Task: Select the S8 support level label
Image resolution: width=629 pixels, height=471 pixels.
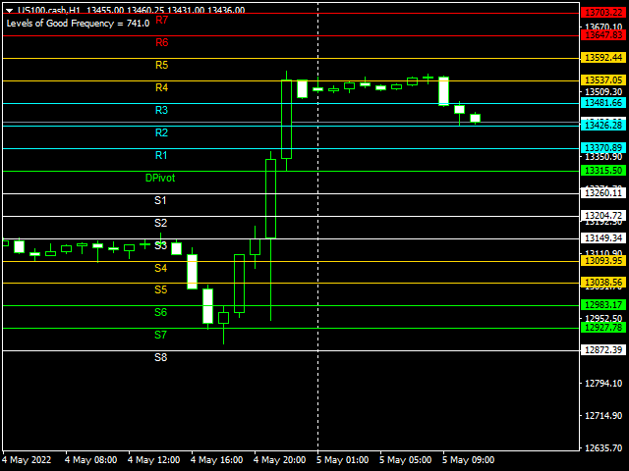Action: coord(160,357)
